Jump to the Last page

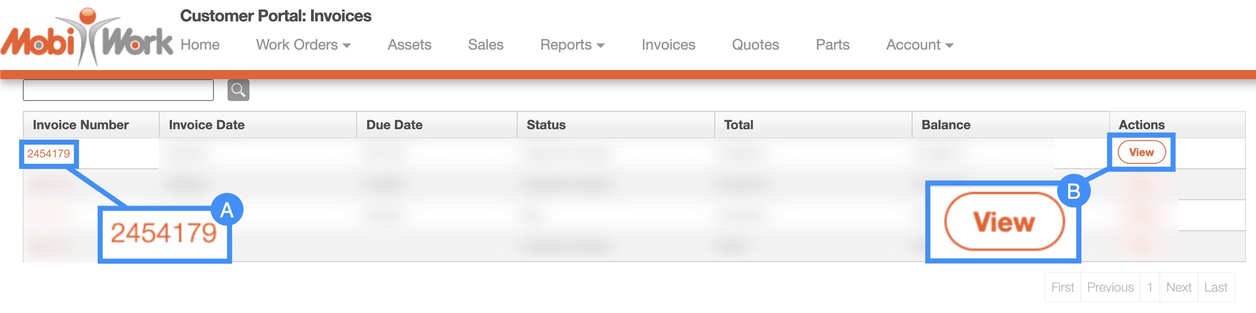click(1215, 287)
